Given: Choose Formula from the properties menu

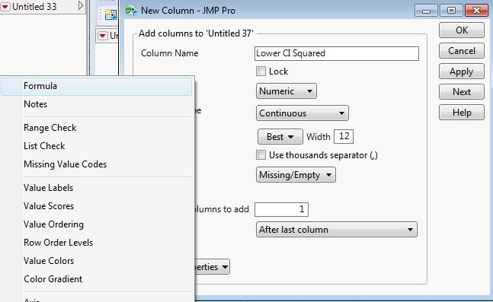Looking at the screenshot, I should click(x=96, y=86).
